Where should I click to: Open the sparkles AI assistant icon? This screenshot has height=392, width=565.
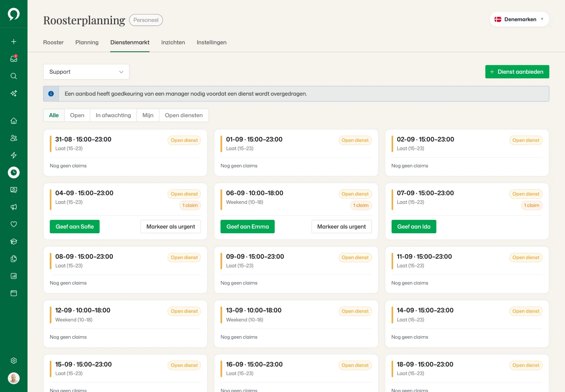tap(14, 94)
